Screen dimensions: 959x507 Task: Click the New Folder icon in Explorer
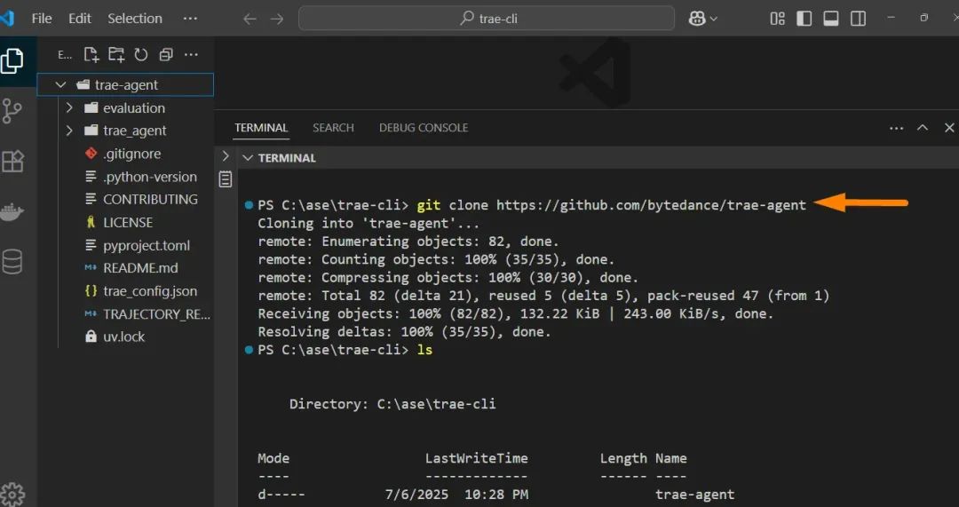click(116, 55)
